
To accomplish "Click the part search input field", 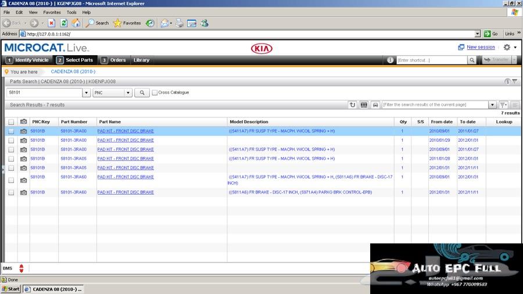I will click(44, 92).
